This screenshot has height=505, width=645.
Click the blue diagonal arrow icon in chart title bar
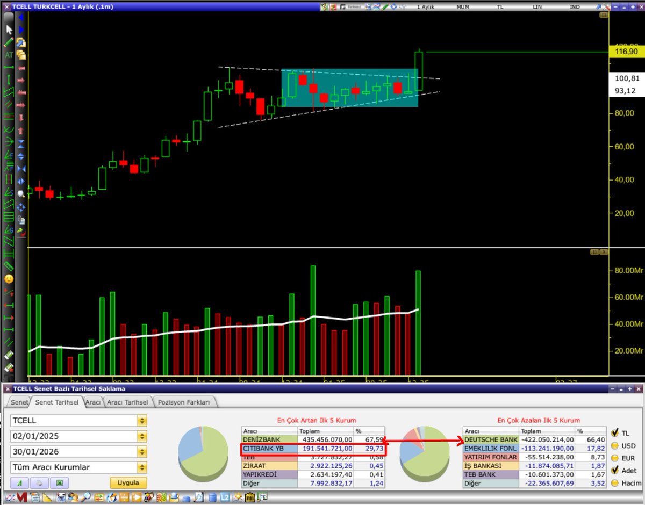[x=599, y=7]
